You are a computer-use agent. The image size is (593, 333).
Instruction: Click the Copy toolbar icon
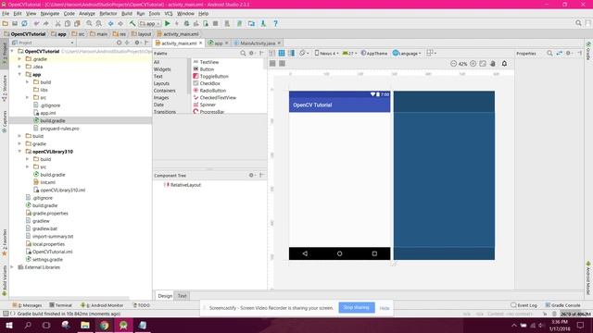pos(68,23)
